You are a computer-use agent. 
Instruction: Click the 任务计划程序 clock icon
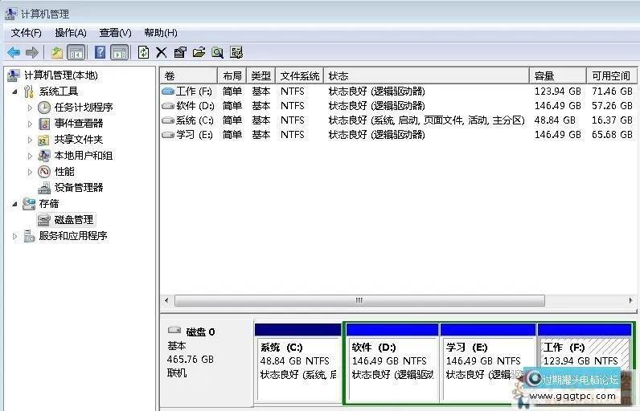tap(44, 108)
